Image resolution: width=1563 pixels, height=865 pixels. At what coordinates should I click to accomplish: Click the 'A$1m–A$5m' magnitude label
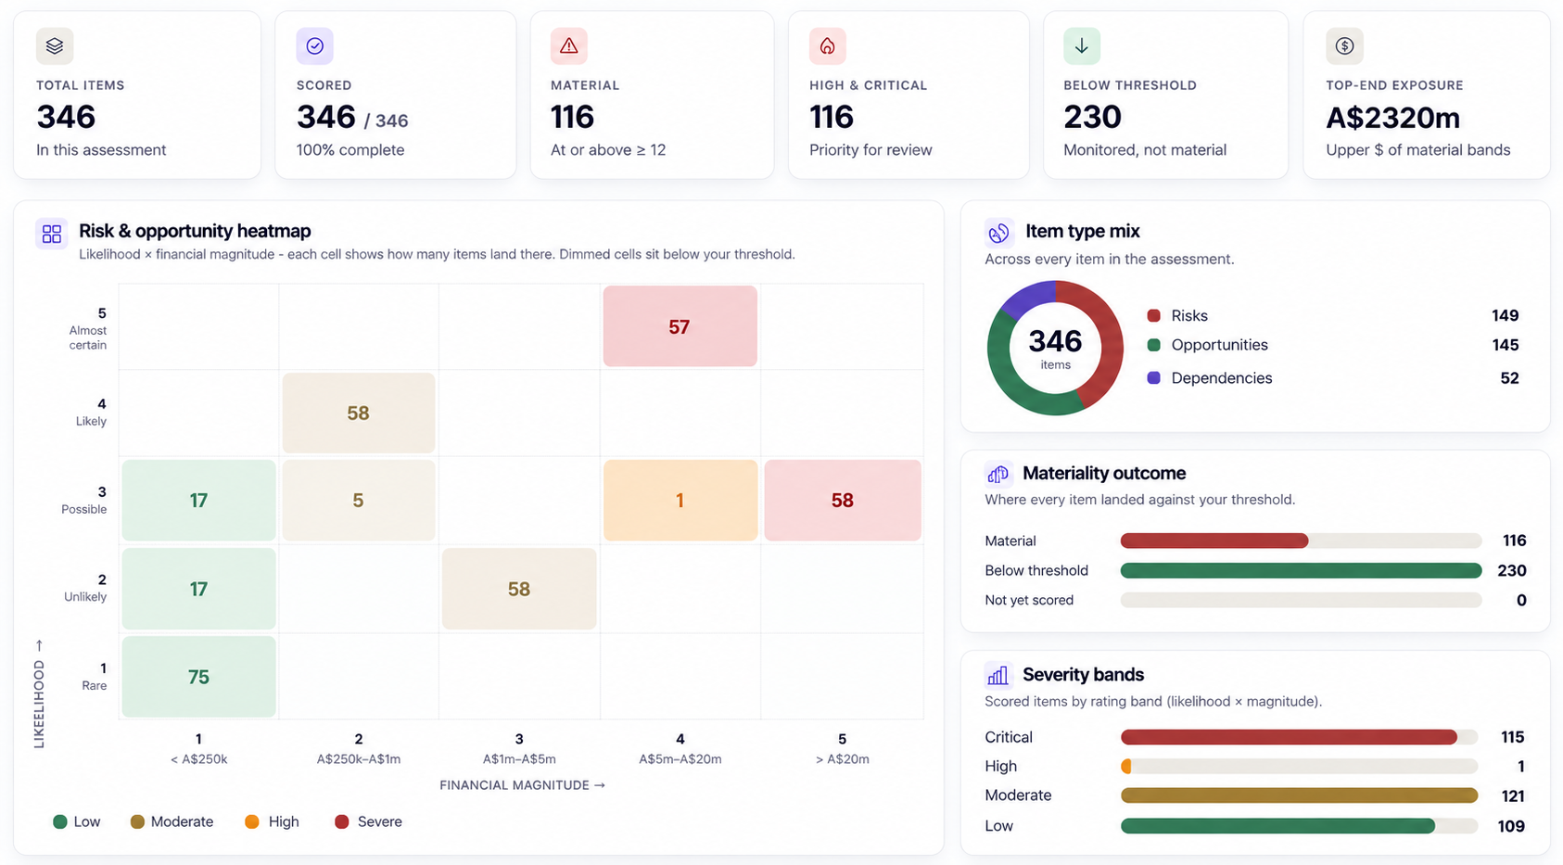[519, 758]
